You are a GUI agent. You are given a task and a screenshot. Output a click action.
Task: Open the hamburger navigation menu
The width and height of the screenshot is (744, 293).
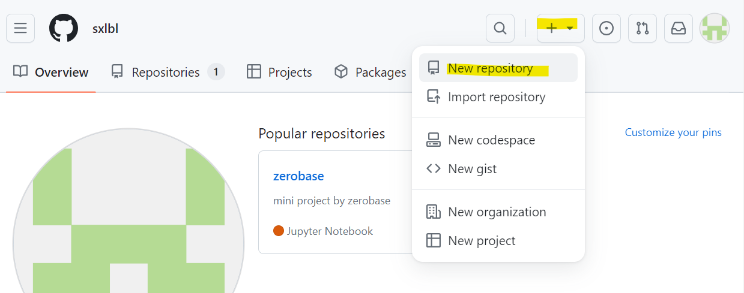pos(20,28)
